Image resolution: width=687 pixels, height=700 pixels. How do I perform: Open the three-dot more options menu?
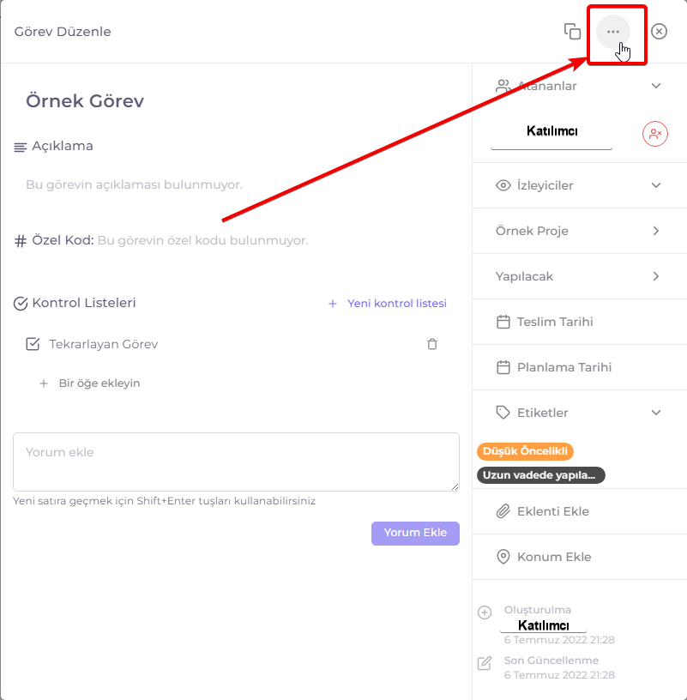[x=613, y=32]
